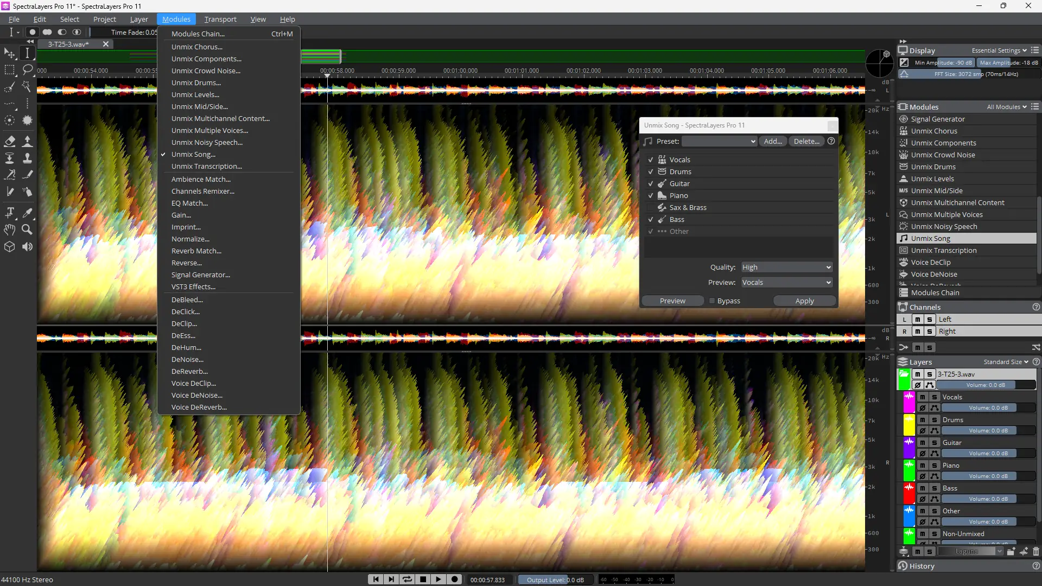Enable the Sax & Brass stem checkbox

651,207
